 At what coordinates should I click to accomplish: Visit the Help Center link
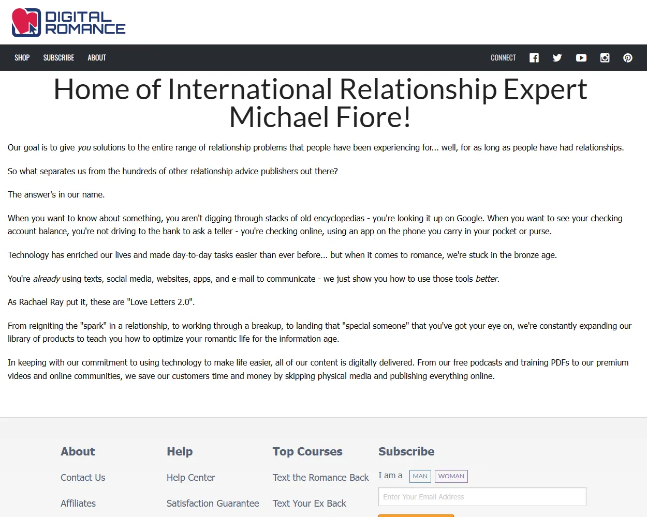tap(190, 478)
